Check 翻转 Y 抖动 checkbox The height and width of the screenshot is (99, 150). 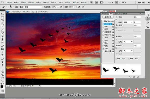click(x=129, y=59)
